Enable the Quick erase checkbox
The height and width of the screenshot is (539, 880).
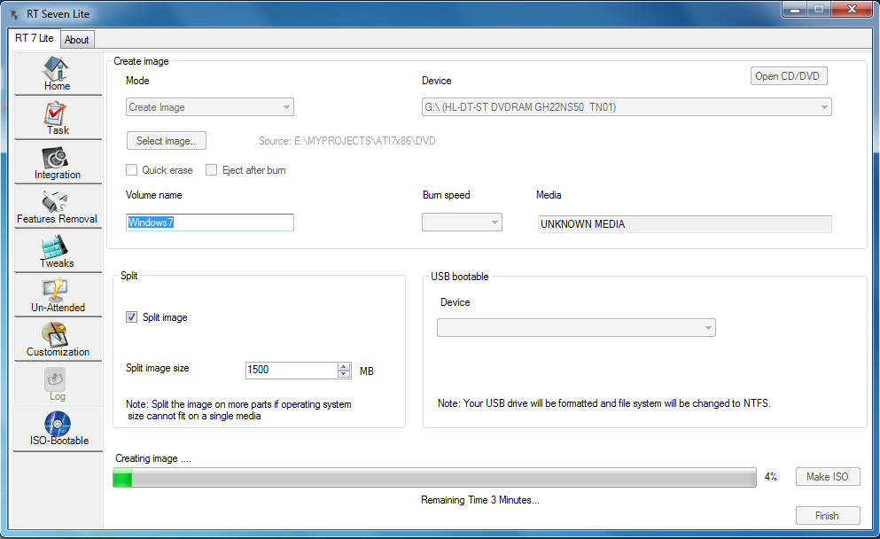coord(132,169)
